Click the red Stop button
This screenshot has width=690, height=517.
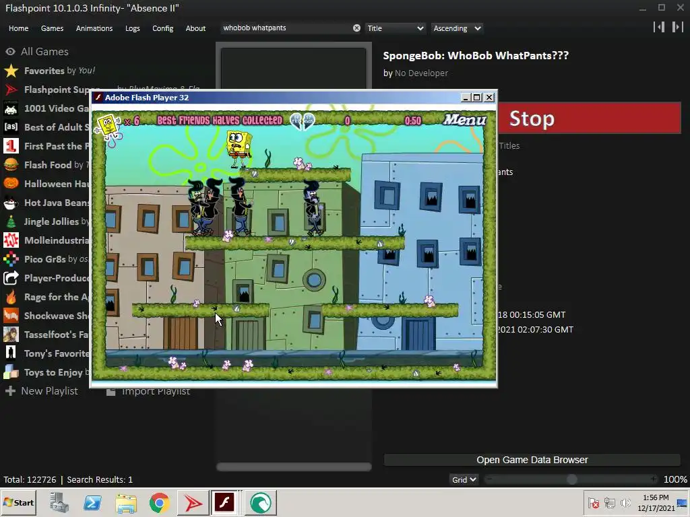click(x=590, y=118)
